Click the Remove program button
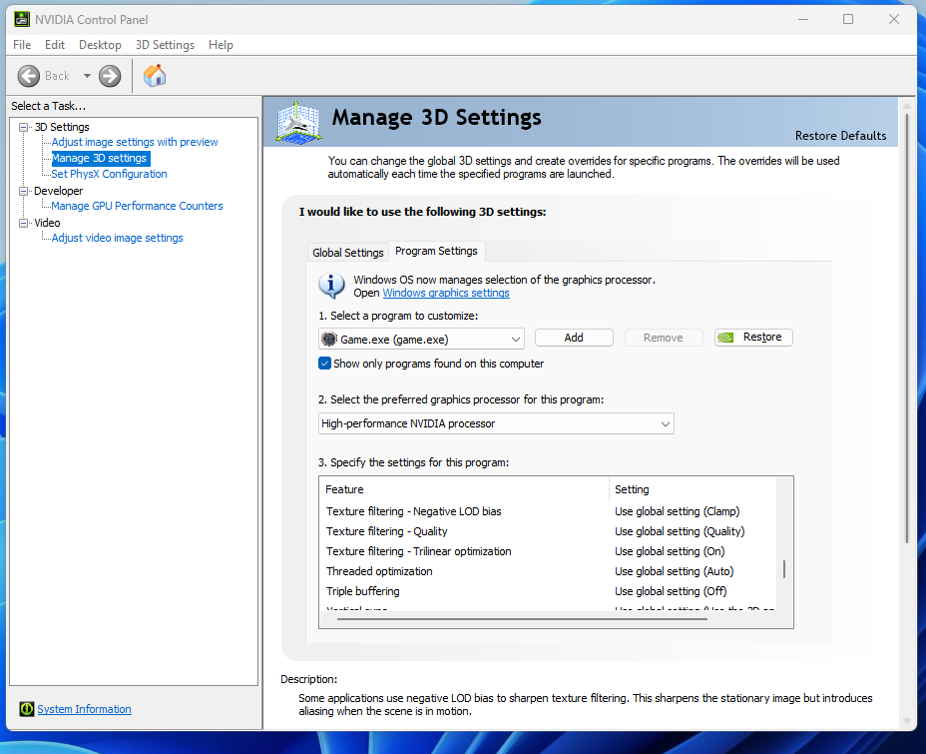926x754 pixels. pos(664,338)
